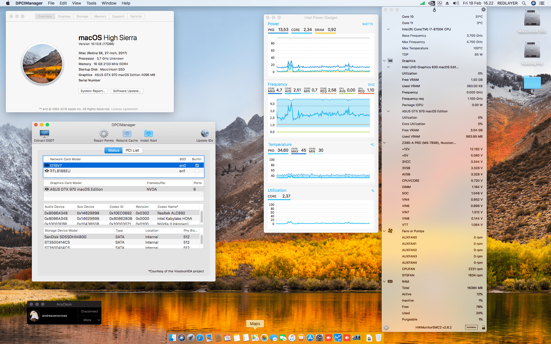Open Finder from the Dock
The height and width of the screenshot is (344, 551).
pyautogui.click(x=172, y=338)
